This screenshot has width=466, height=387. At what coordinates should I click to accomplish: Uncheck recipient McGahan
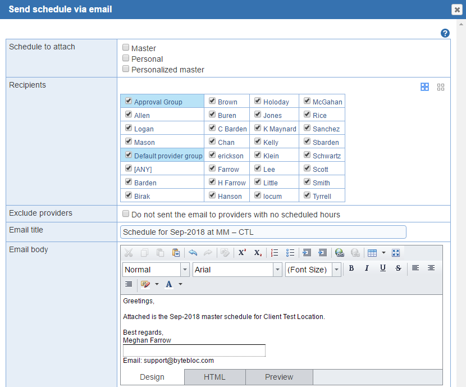[x=307, y=101]
